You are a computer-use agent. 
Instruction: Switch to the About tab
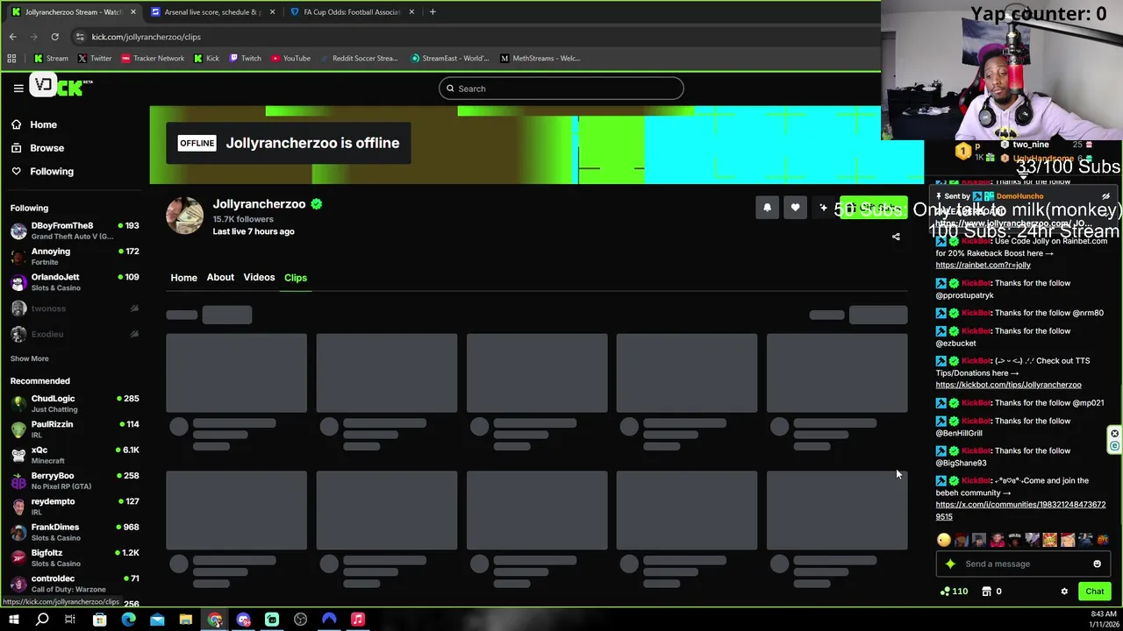click(220, 278)
